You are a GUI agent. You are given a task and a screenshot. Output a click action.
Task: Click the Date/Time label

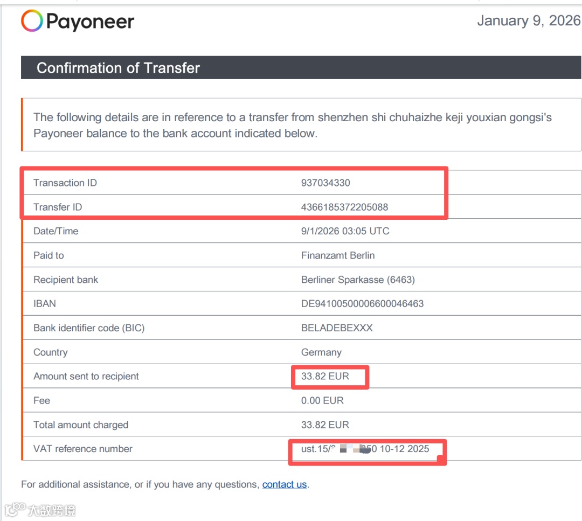tap(56, 231)
